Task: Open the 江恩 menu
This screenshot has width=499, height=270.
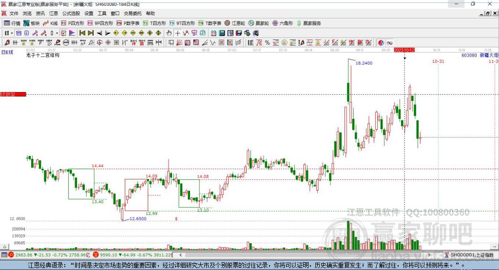Action: (54, 13)
